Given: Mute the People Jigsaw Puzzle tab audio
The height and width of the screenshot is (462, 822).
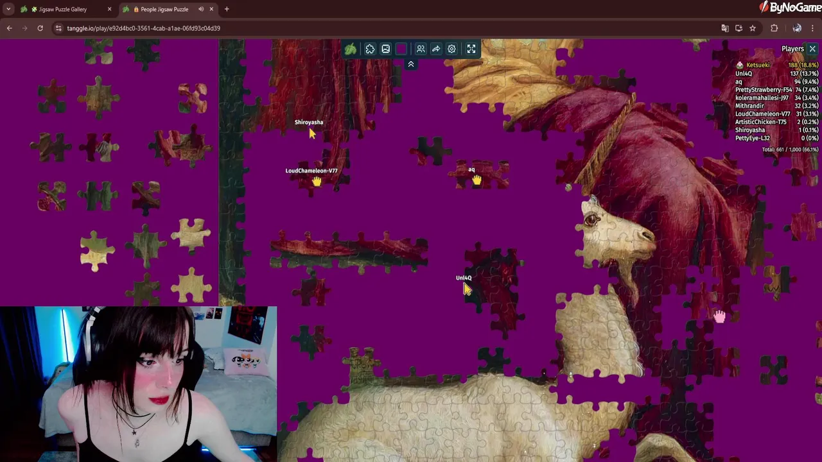Looking at the screenshot, I should tap(201, 9).
